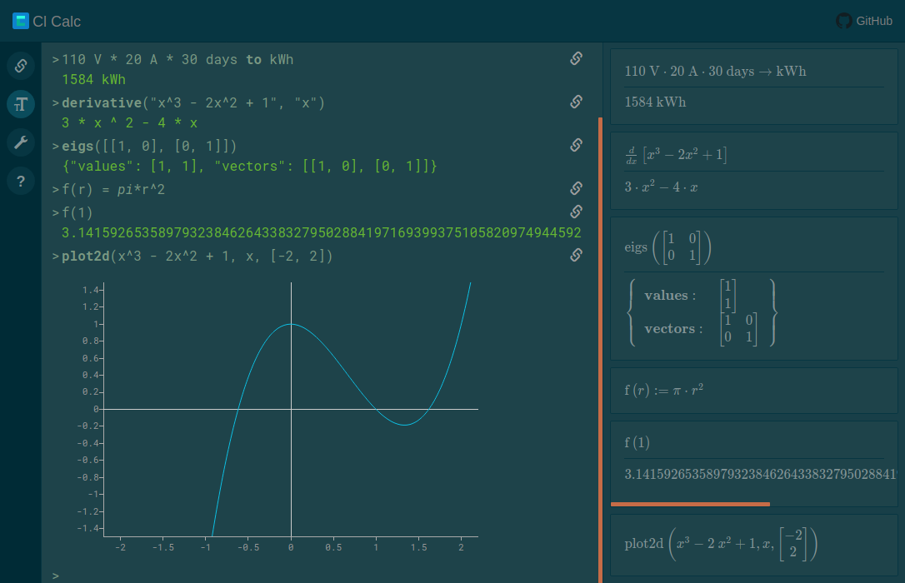Image resolution: width=905 pixels, height=583 pixels.
Task: Open the wrench settings icon in sidebar
Action: tap(21, 142)
